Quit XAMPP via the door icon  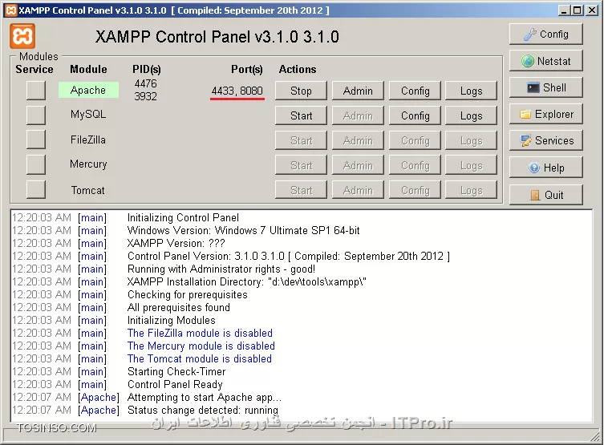click(x=545, y=195)
